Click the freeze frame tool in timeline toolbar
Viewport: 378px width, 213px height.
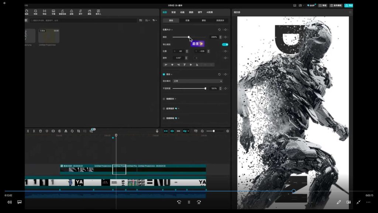[53, 131]
